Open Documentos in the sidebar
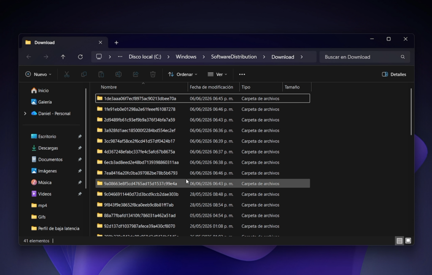 pyautogui.click(x=47, y=159)
